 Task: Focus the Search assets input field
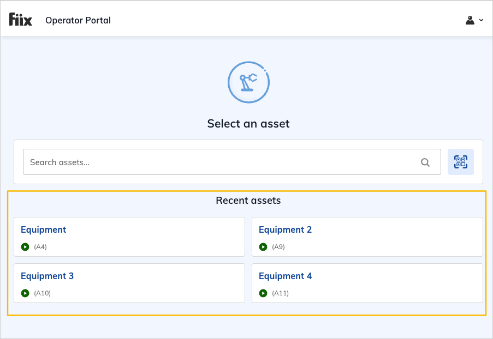pyautogui.click(x=218, y=162)
